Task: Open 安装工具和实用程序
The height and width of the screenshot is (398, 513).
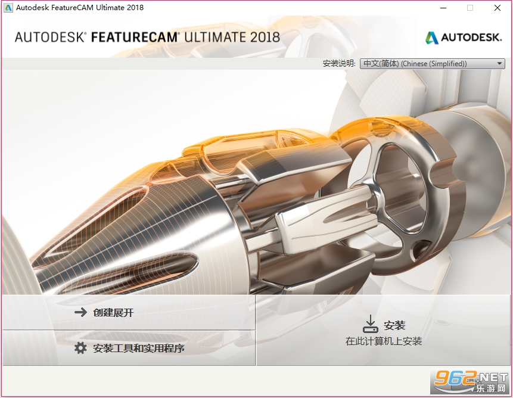Action: coord(129,348)
